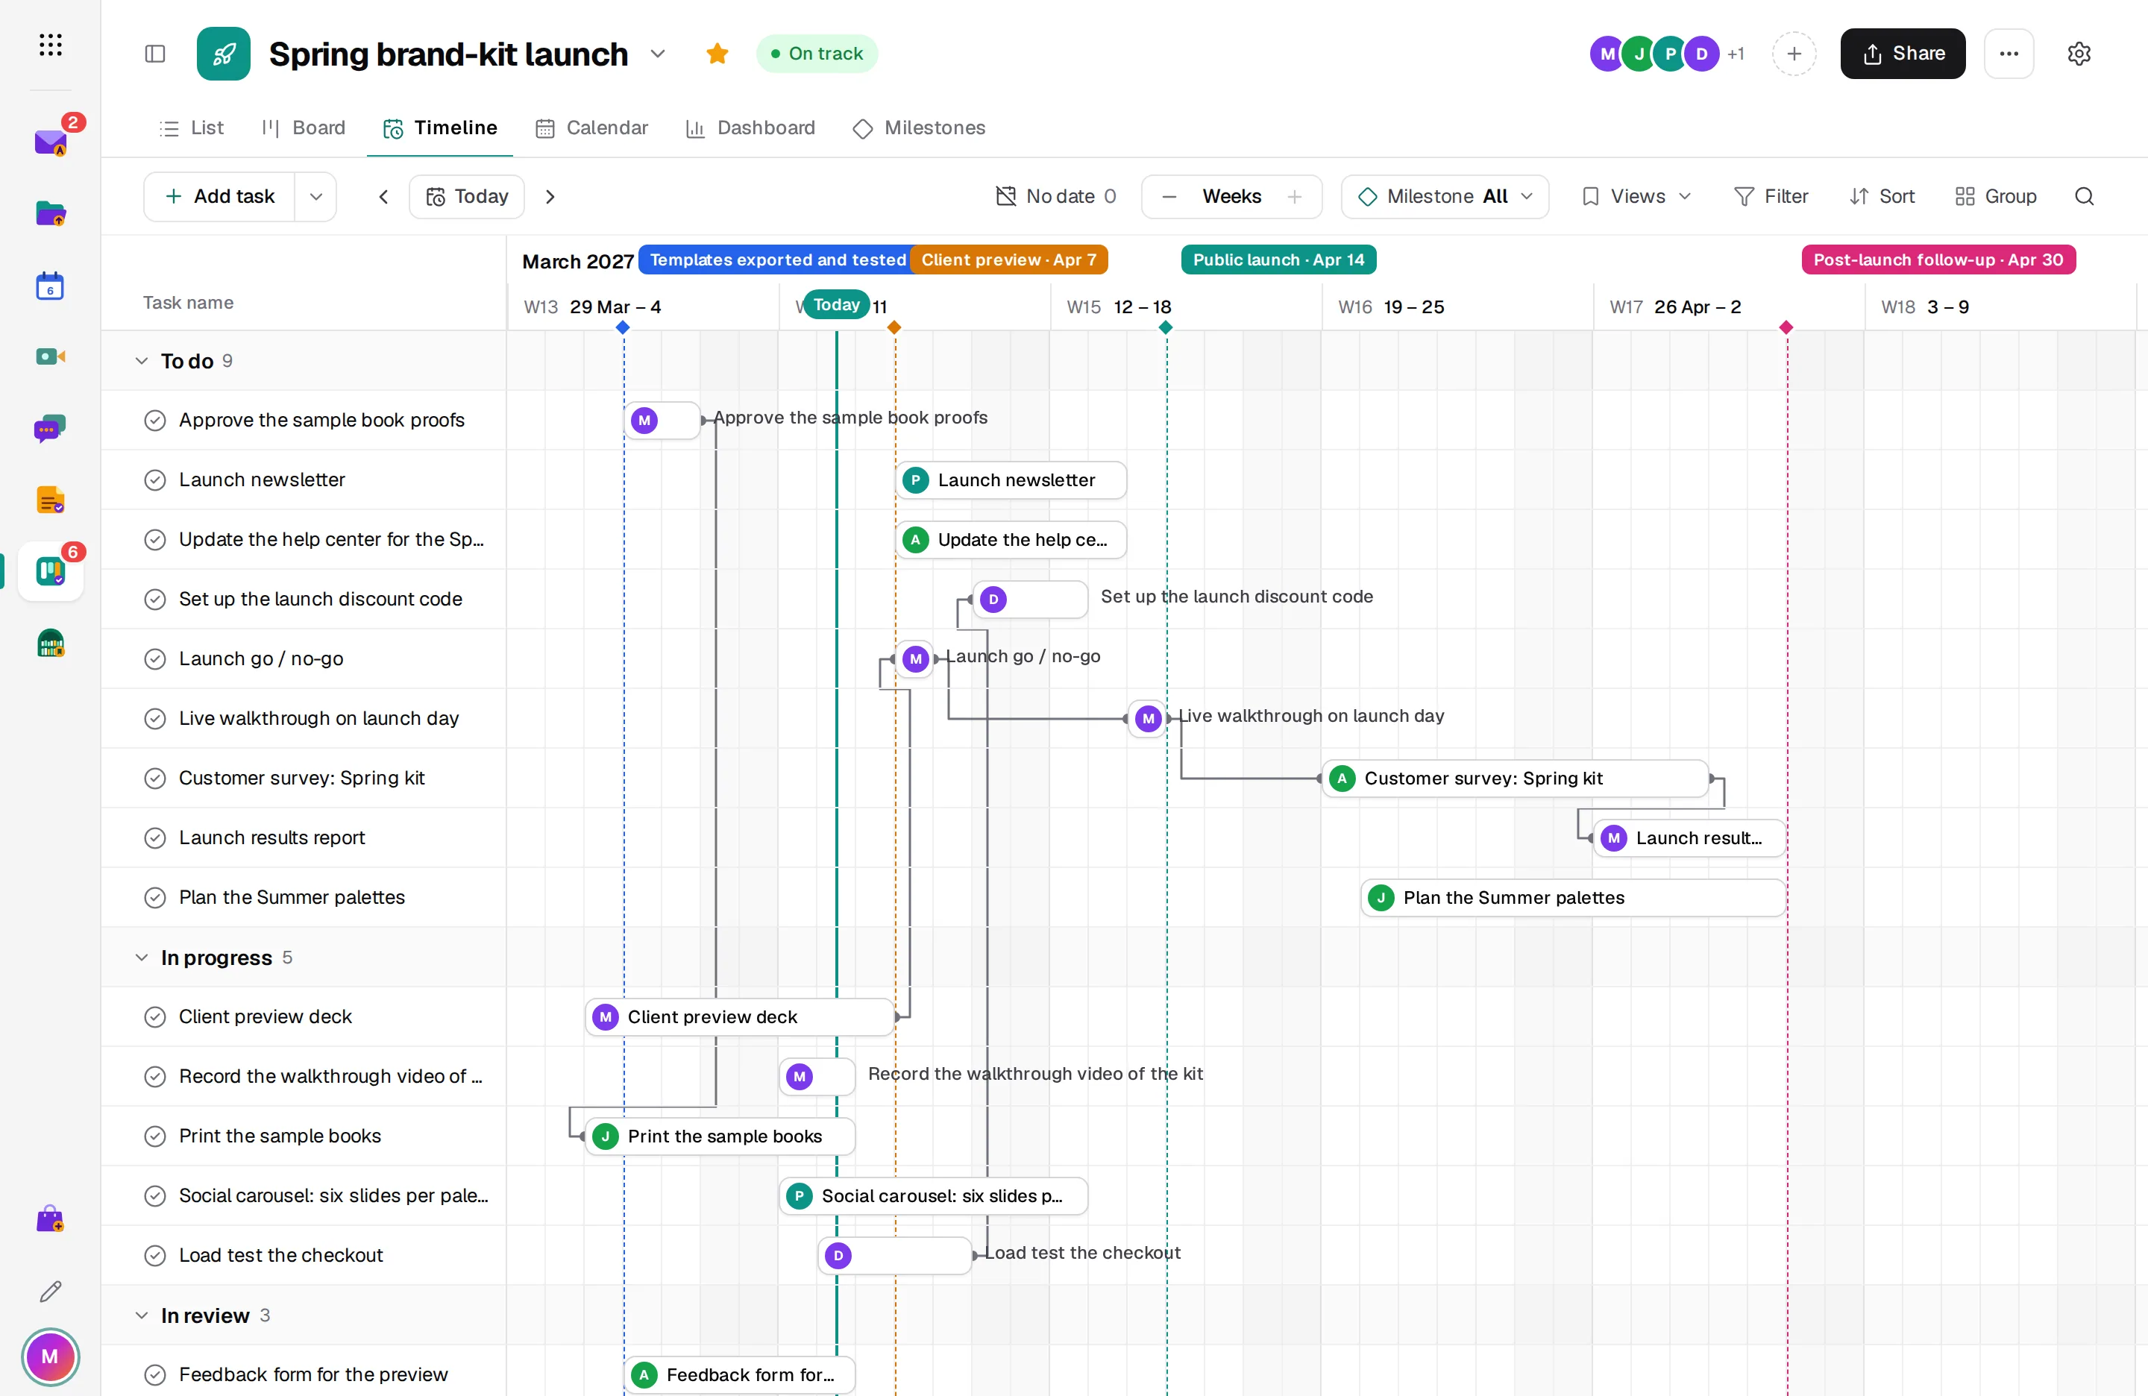Click the Share button
This screenshot has height=1396, width=2148.
tap(1903, 53)
